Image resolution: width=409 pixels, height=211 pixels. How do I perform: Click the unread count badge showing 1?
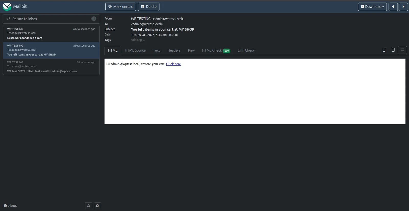click(x=94, y=19)
